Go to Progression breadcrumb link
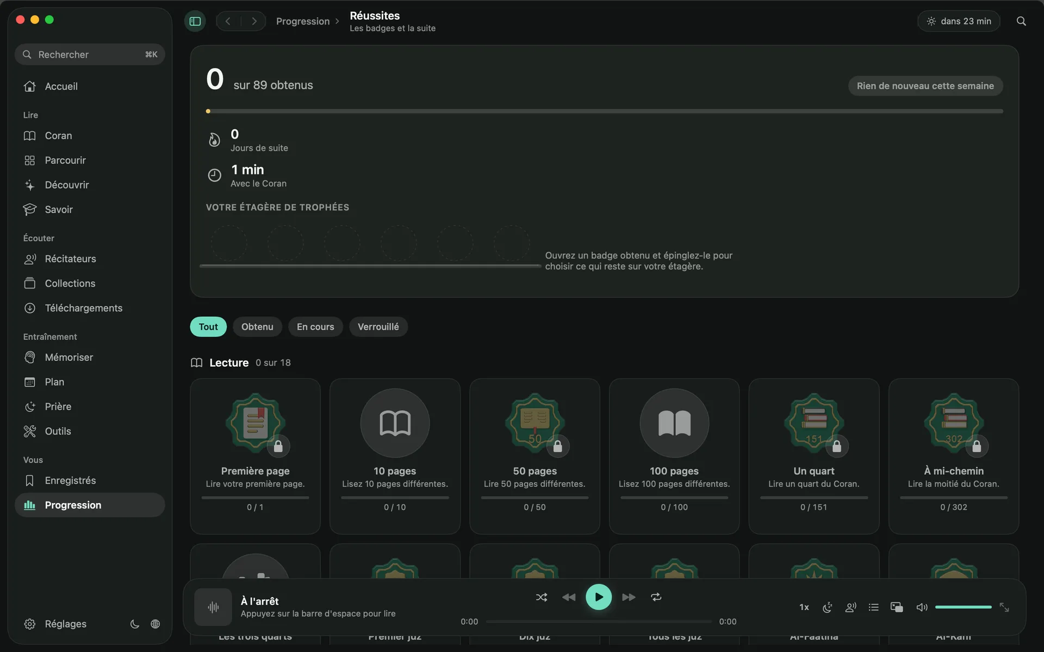This screenshot has height=652, width=1044. (303, 21)
